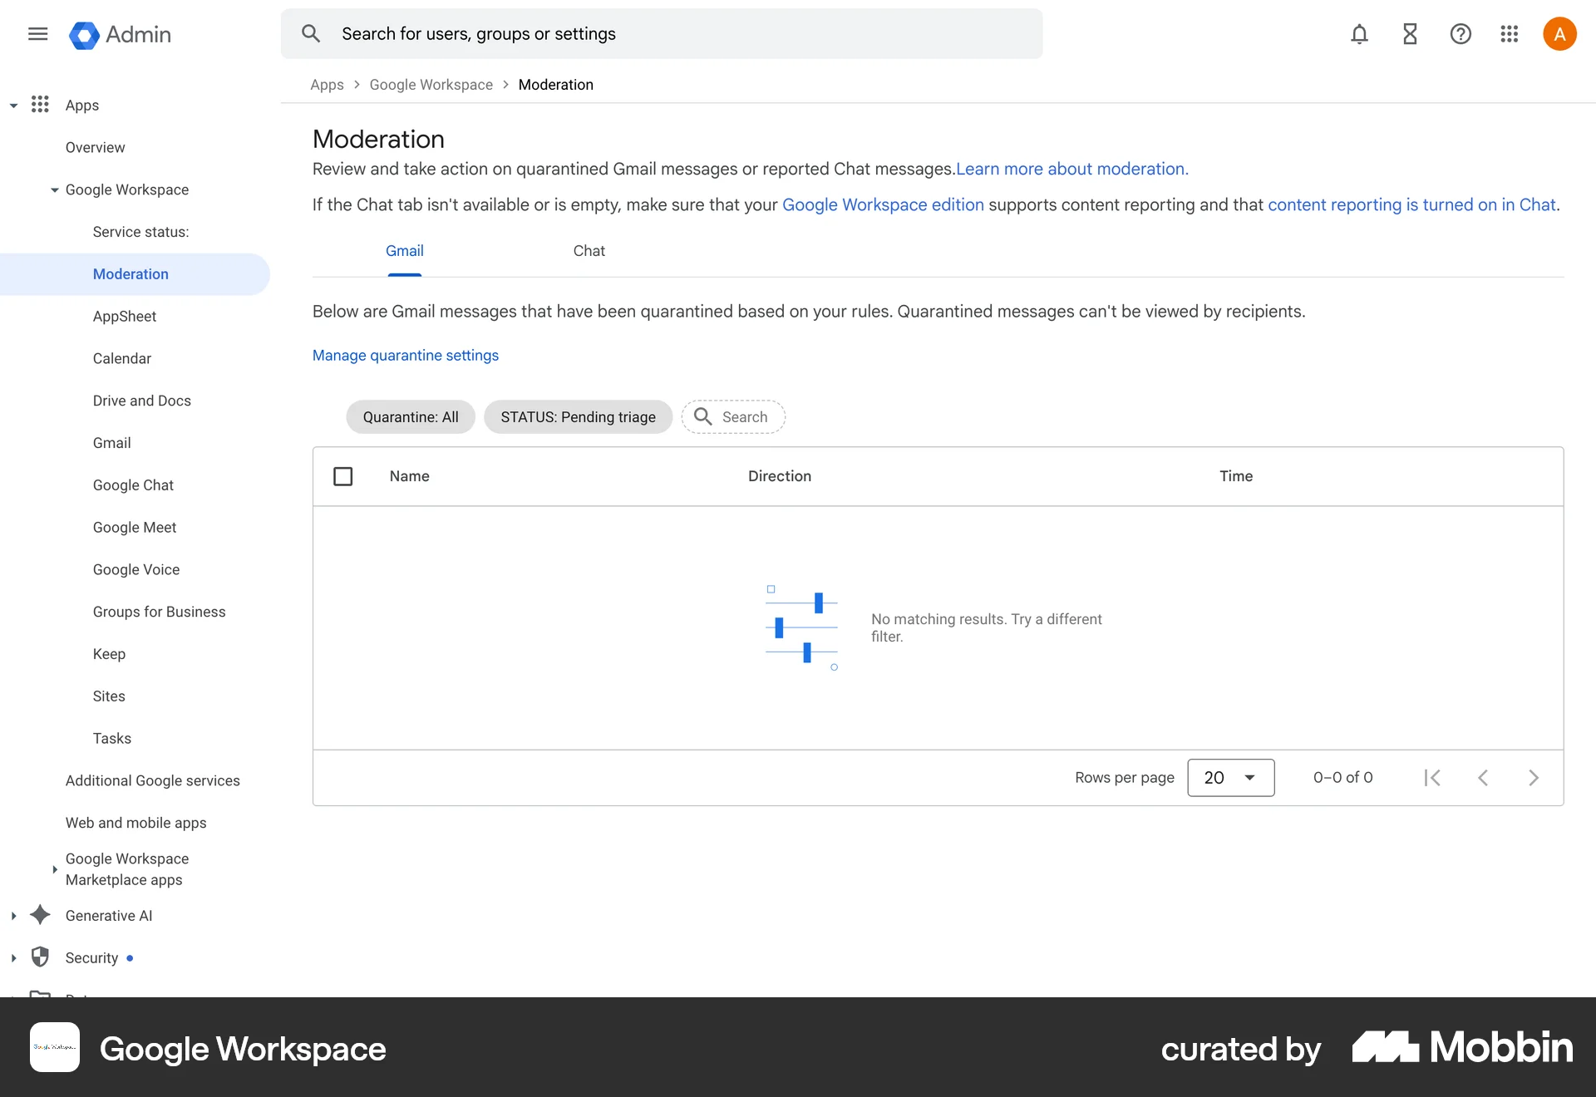Open the STATUS Pending triage filter chip
Viewport: 1596px width, 1097px height.
[x=578, y=416]
